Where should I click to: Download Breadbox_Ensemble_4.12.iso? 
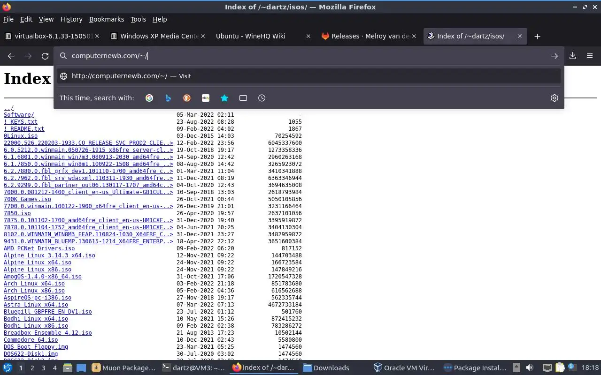point(48,333)
